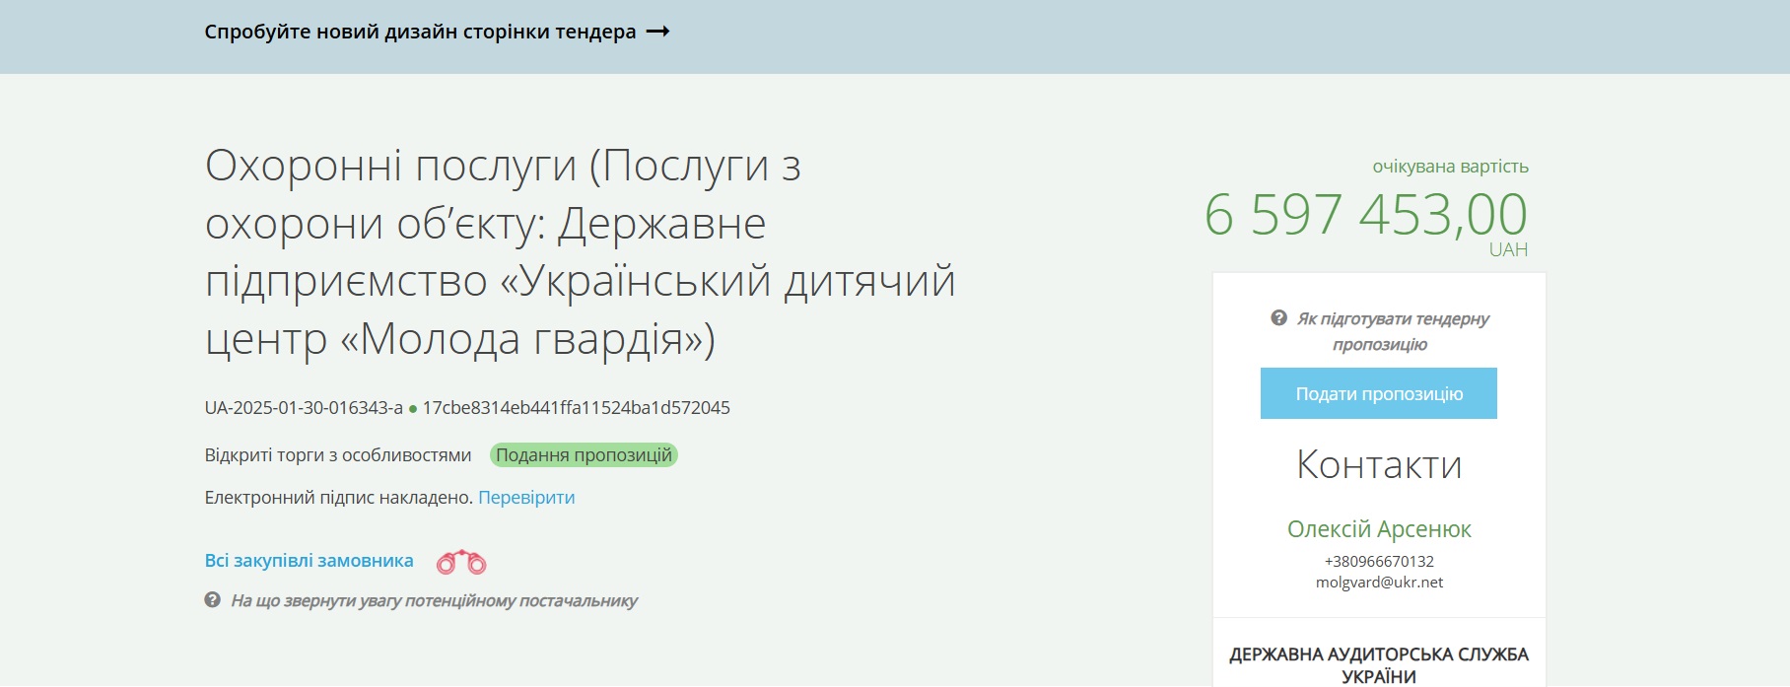Click contact name 'Олексій Арсенюк'
Viewport: 1790px width, 687px height.
1378,529
